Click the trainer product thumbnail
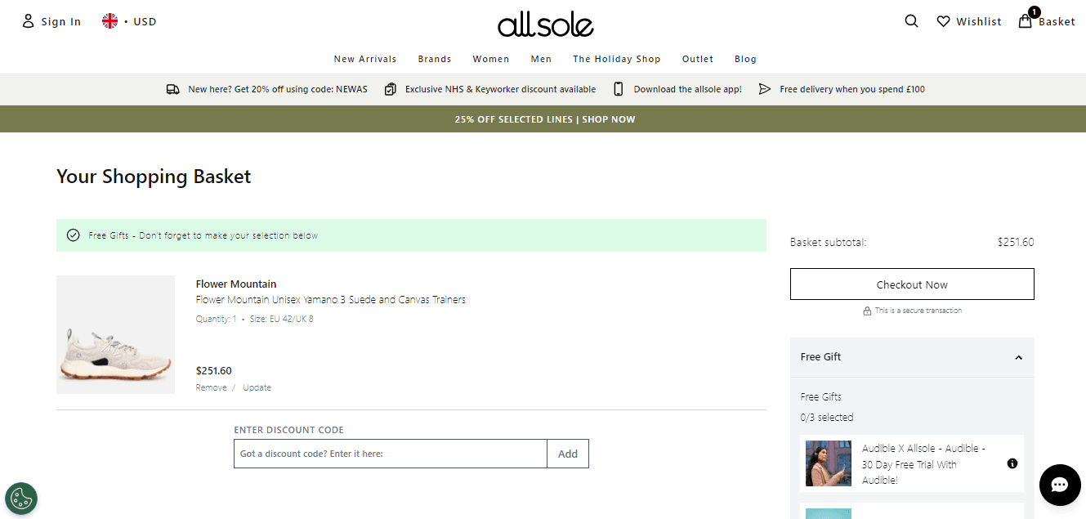The height and width of the screenshot is (519, 1086). pos(115,334)
